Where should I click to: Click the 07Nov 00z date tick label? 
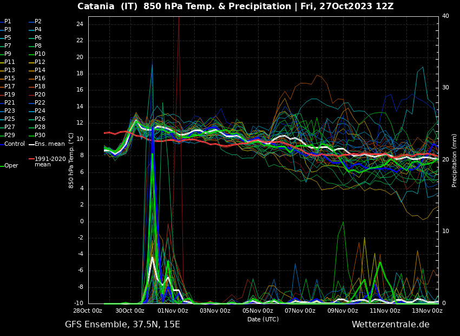pyautogui.click(x=300, y=311)
